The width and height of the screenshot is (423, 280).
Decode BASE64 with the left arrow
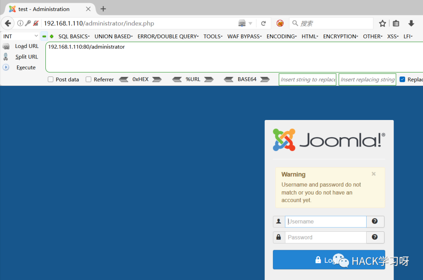pyautogui.click(x=229, y=79)
